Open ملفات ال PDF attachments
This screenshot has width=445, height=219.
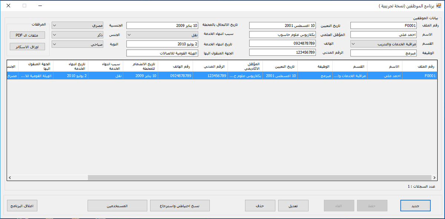pyautogui.click(x=27, y=35)
